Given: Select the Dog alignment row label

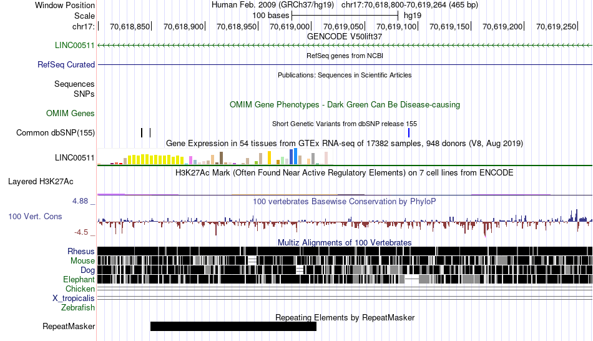Looking at the screenshot, I should point(87,270).
